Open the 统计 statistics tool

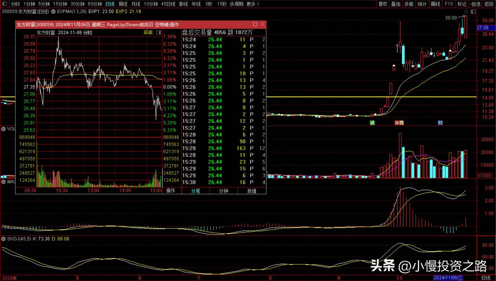click(x=422, y=4)
